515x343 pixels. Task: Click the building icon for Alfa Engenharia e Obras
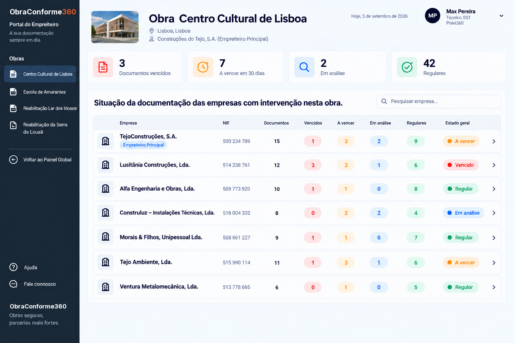(106, 189)
